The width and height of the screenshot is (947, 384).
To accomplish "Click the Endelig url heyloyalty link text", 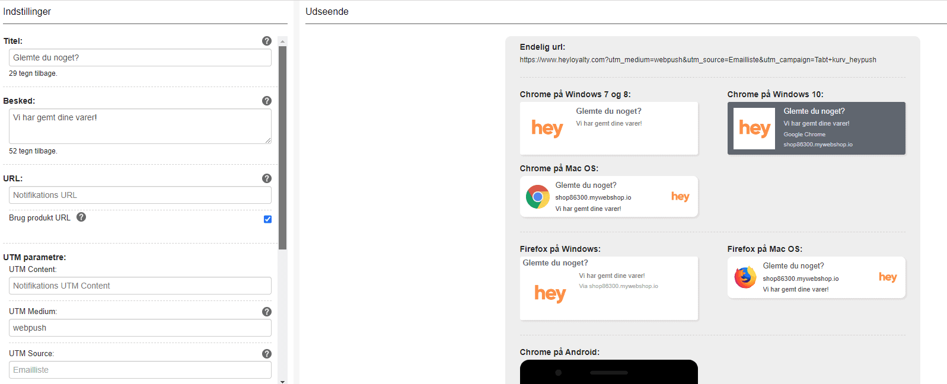I will coord(697,60).
